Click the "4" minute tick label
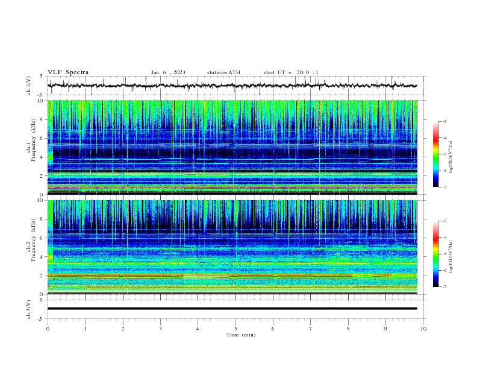This screenshot has height=369, width=477. point(198,329)
